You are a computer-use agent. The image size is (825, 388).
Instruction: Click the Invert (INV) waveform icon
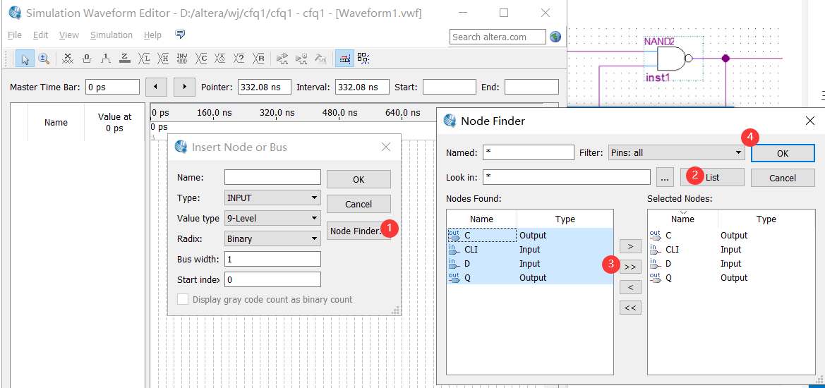click(x=182, y=59)
